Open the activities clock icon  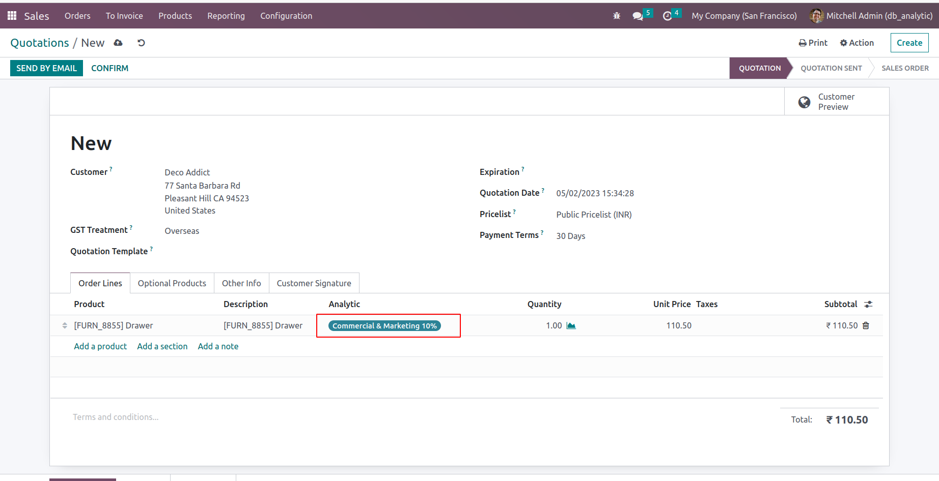[667, 16]
